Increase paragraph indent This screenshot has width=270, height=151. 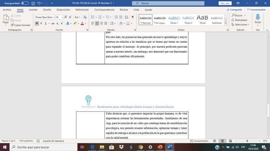click(121, 17)
